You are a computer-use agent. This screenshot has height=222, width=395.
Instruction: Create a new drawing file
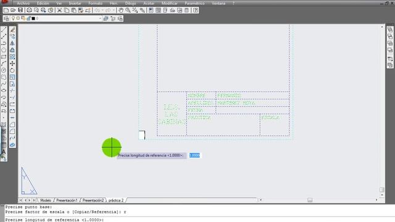pyautogui.click(x=6, y=10)
